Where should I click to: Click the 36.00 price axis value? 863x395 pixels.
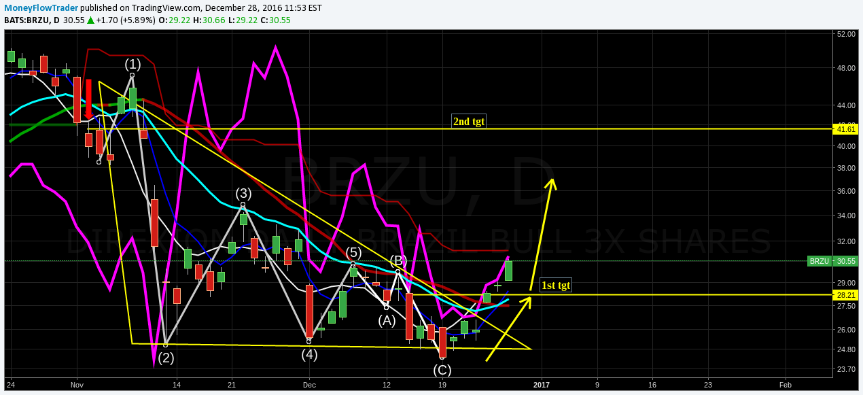845,192
